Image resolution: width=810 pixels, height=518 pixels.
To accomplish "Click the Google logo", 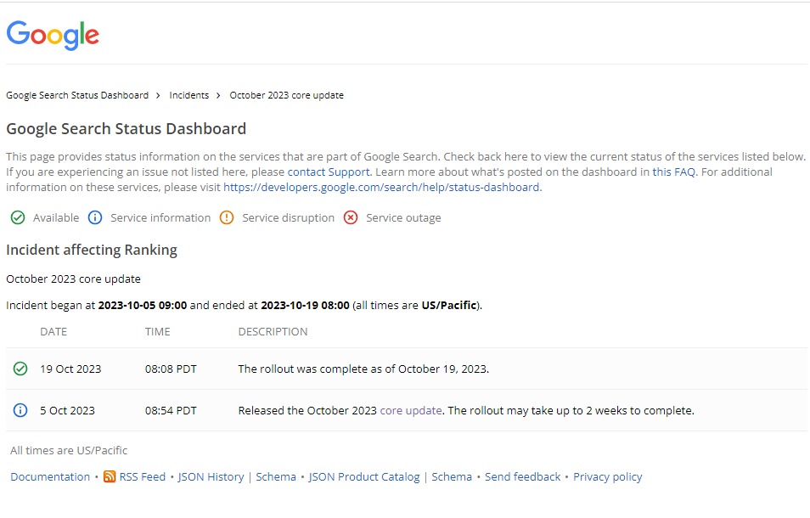I will point(53,35).
